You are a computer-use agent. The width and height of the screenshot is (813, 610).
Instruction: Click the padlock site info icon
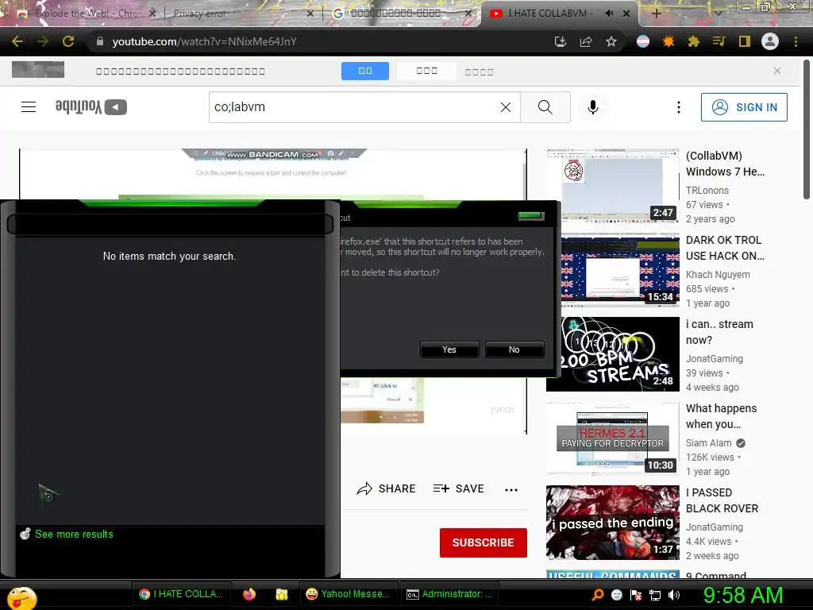click(100, 41)
